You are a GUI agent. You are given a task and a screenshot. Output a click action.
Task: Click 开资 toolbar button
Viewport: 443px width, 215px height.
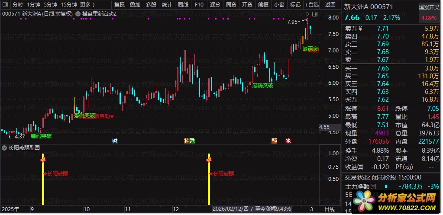tap(247, 5)
